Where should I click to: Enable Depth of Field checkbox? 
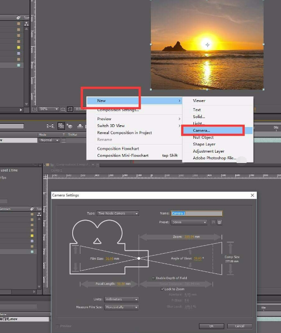tap(153, 278)
